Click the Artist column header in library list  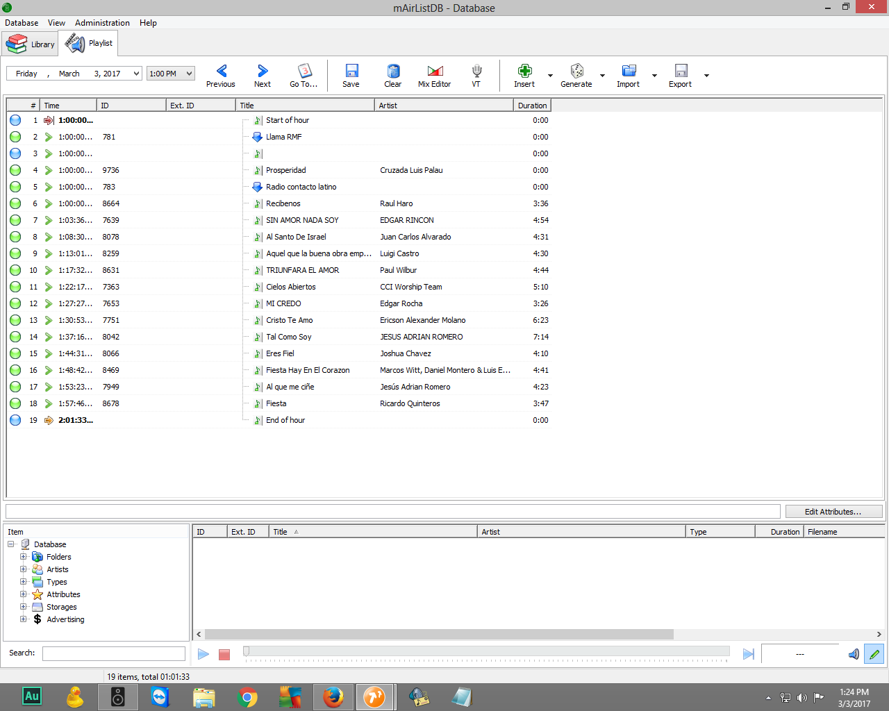click(x=581, y=532)
